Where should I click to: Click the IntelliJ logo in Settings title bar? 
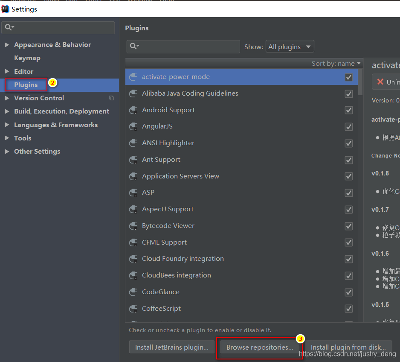tap(5, 9)
